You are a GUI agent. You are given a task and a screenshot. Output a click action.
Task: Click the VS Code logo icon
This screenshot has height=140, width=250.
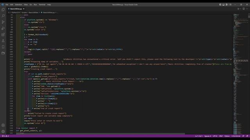[x=2, y=5]
